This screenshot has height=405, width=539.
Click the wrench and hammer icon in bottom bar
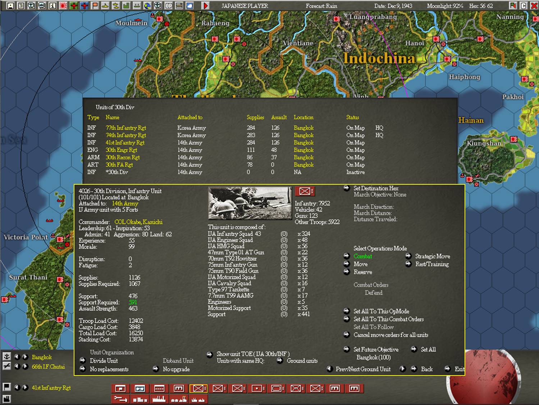point(120,399)
